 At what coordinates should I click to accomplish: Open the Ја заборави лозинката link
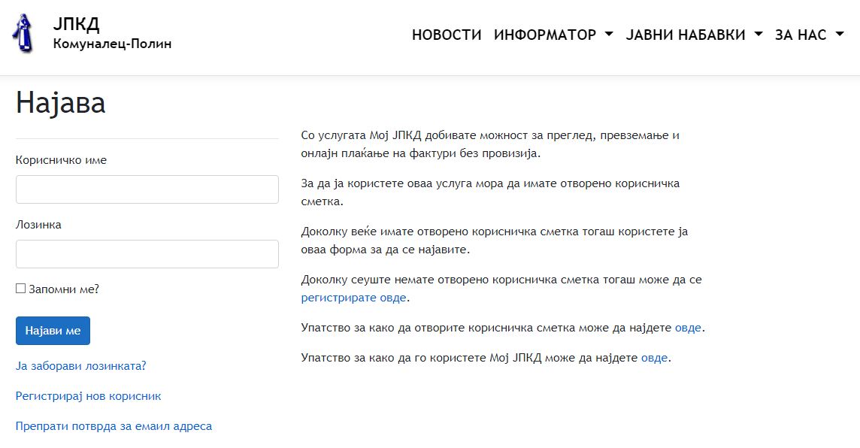click(80, 366)
